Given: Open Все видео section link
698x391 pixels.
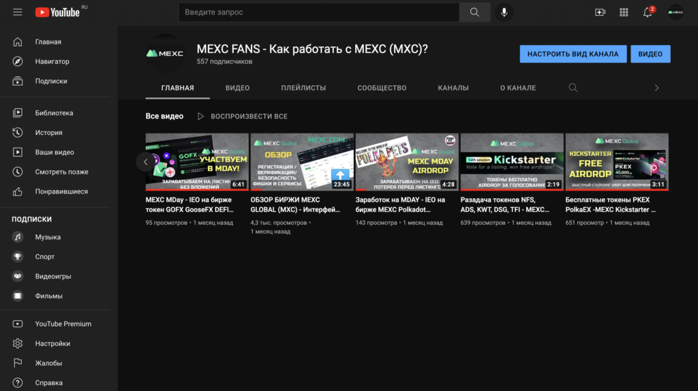Looking at the screenshot, I should pyautogui.click(x=164, y=116).
